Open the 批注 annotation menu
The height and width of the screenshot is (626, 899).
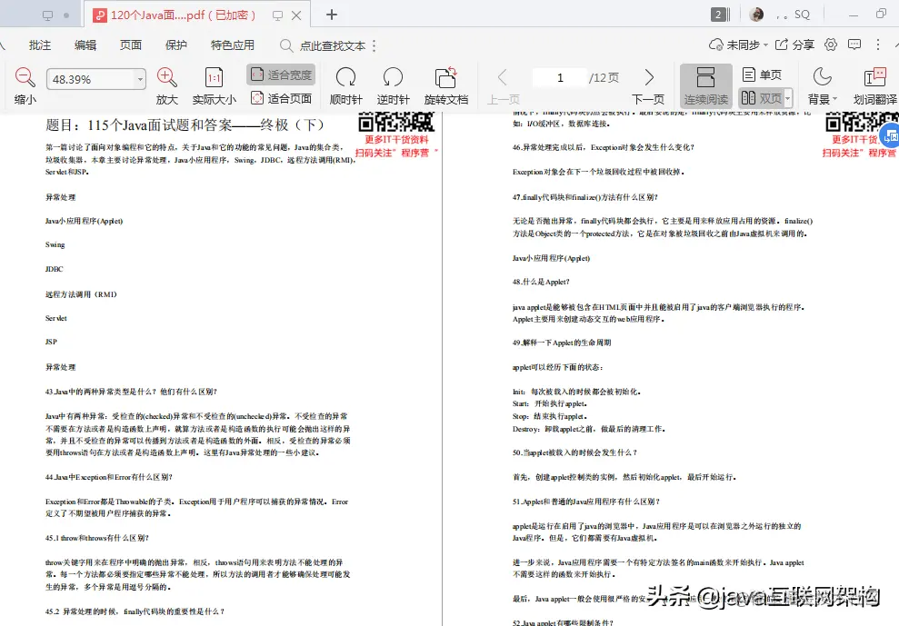pos(39,44)
